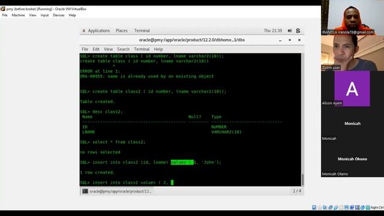Click the shared folders status icon
The width and height of the screenshot is (384, 216).
coord(341,208)
